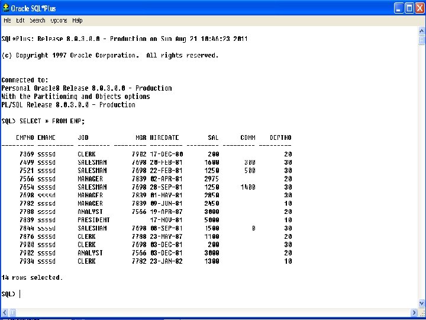Click the Partitioning and Objects options line
The height and width of the screenshot is (320, 426).
point(76,97)
